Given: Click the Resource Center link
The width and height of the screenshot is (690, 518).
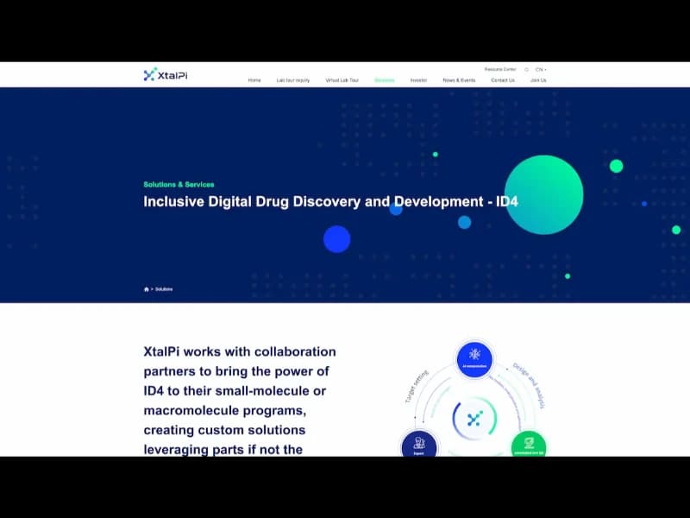Looking at the screenshot, I should (500, 70).
